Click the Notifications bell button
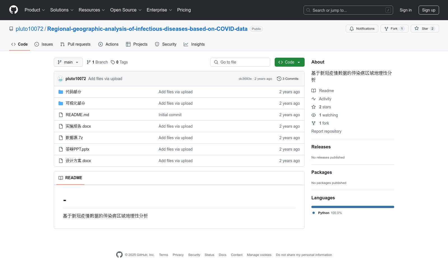 362,29
